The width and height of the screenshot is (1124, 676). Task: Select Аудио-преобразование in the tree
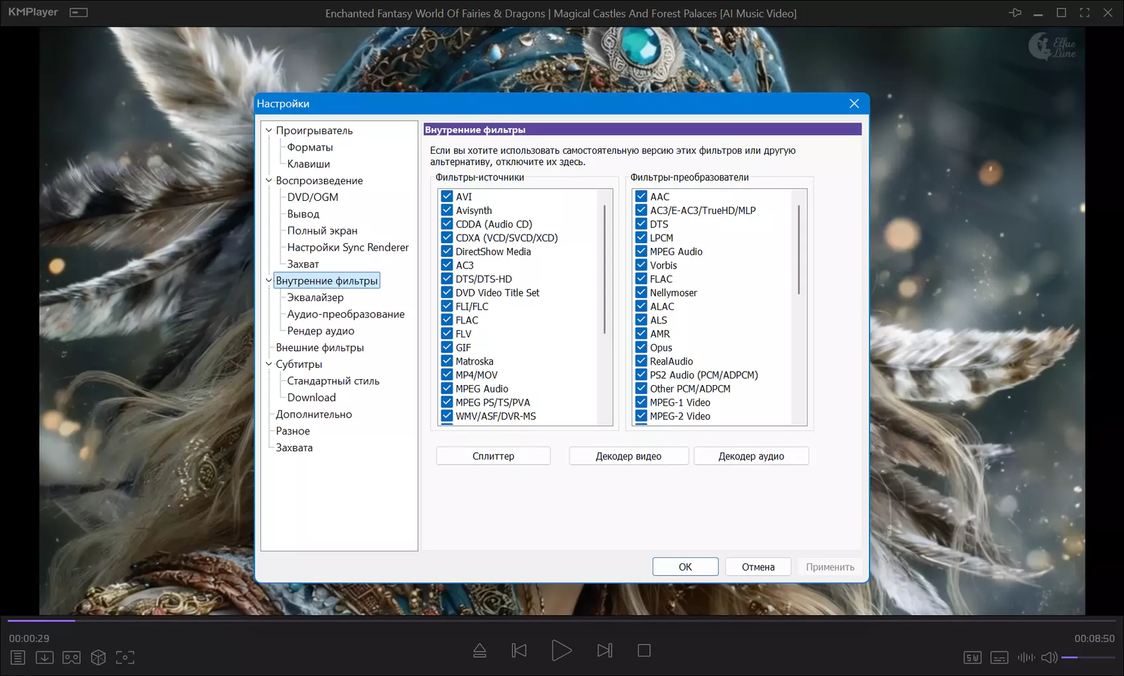(x=346, y=314)
